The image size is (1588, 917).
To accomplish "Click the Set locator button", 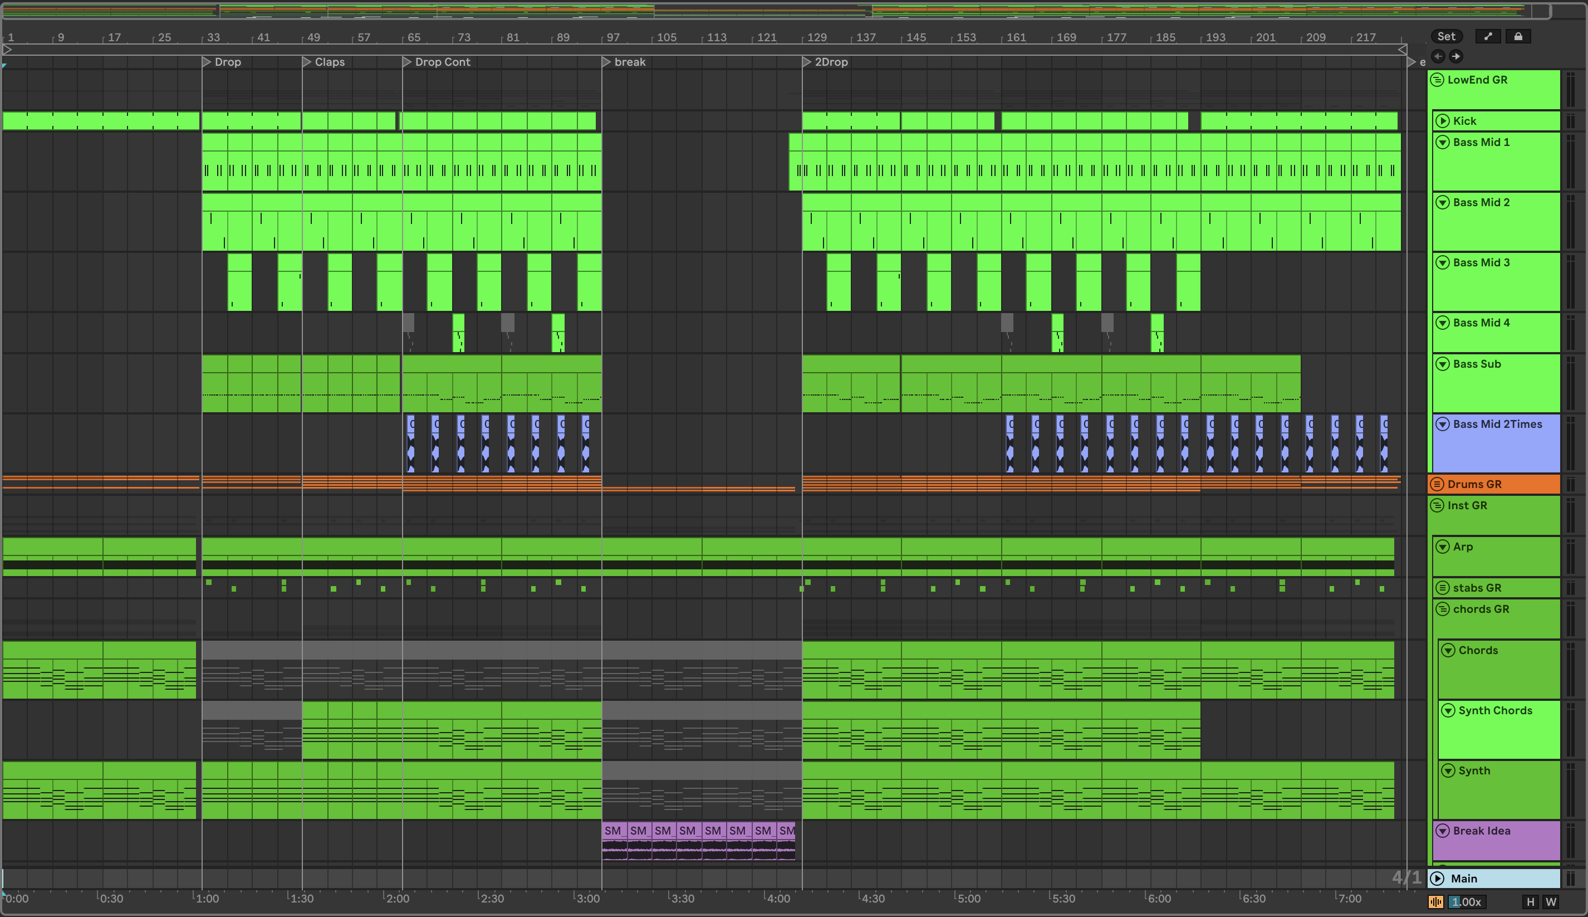I will click(1446, 37).
